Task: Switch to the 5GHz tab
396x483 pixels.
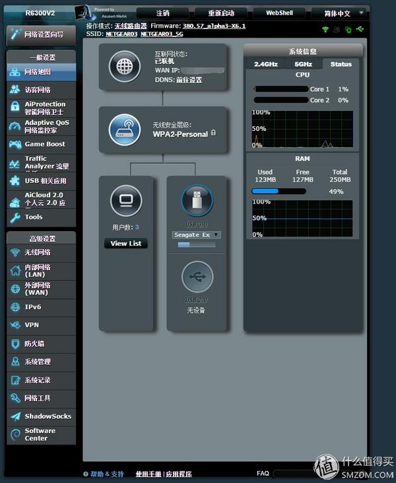Action: pyautogui.click(x=304, y=64)
